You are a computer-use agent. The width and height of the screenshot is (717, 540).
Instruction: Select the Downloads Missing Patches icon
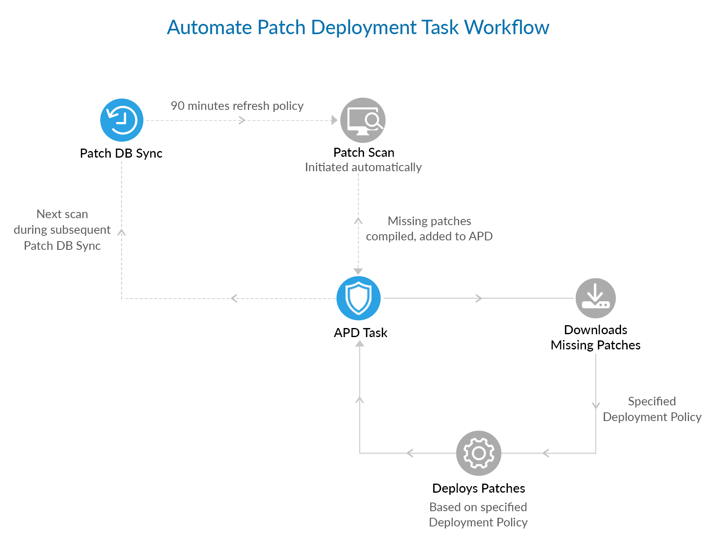pyautogui.click(x=596, y=297)
